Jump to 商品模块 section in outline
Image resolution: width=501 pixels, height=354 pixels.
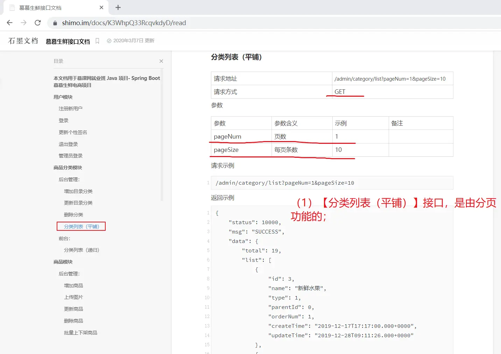point(63,262)
